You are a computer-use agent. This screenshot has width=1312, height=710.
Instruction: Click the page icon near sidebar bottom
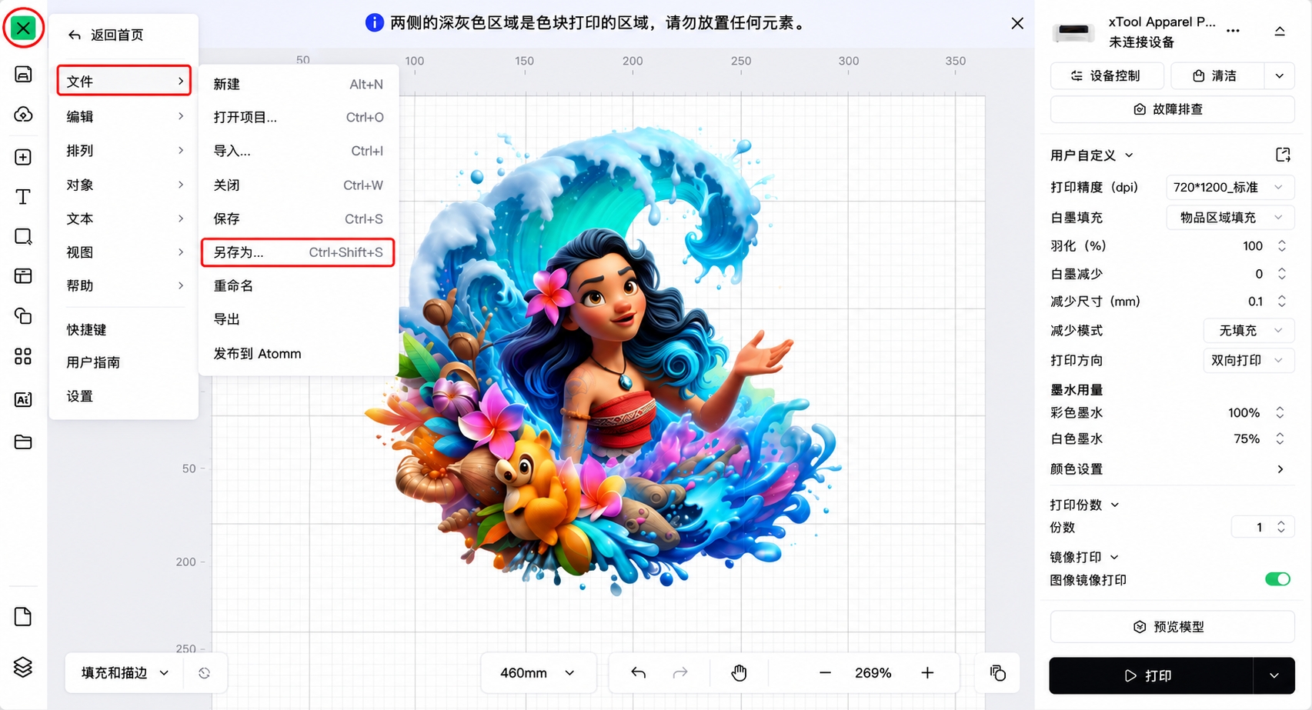pyautogui.click(x=23, y=617)
